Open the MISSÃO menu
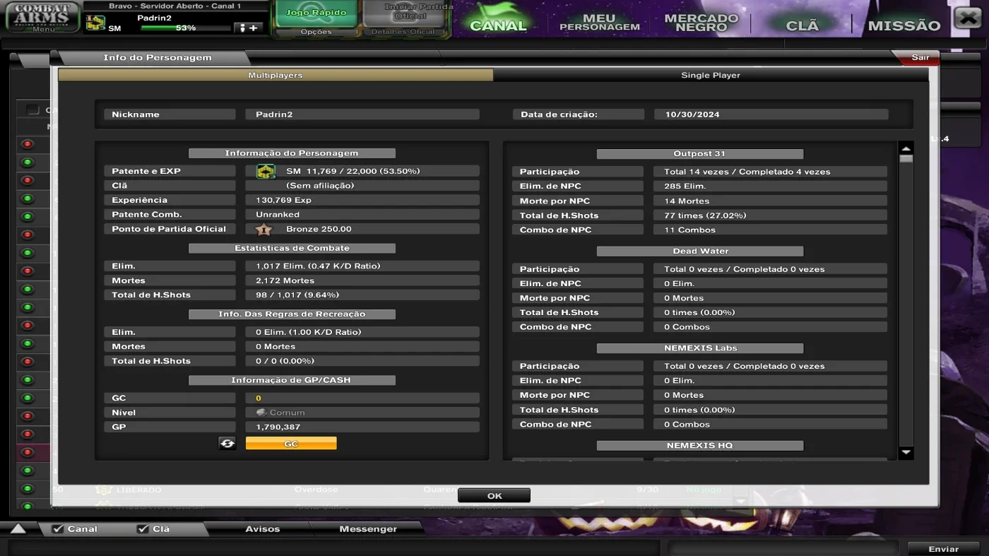 904,25
